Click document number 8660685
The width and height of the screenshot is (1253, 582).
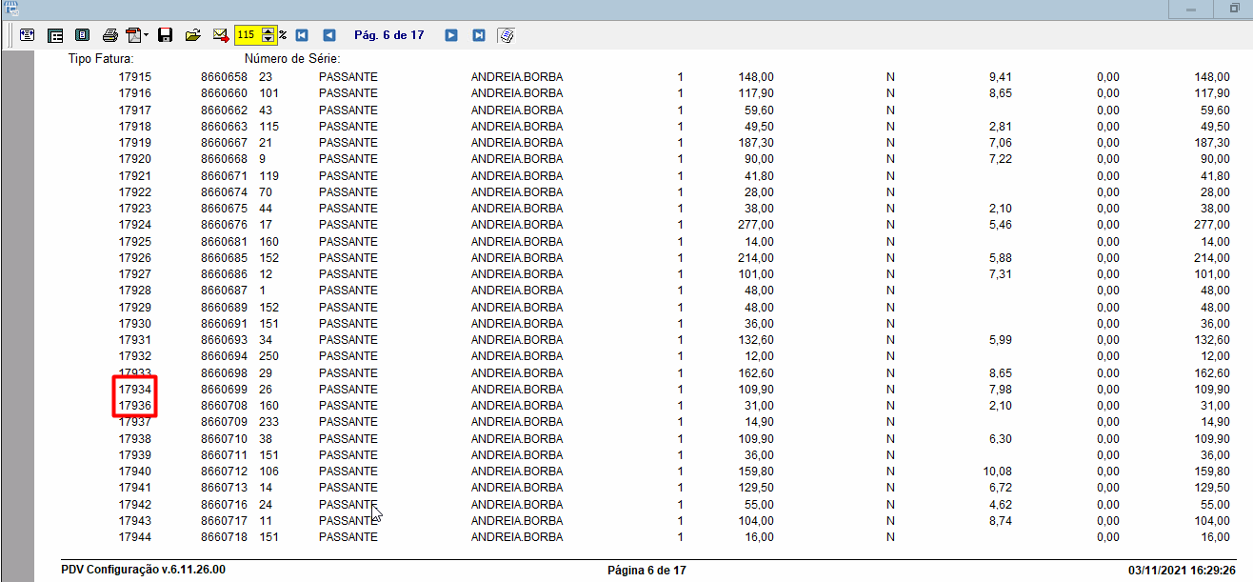pos(224,258)
